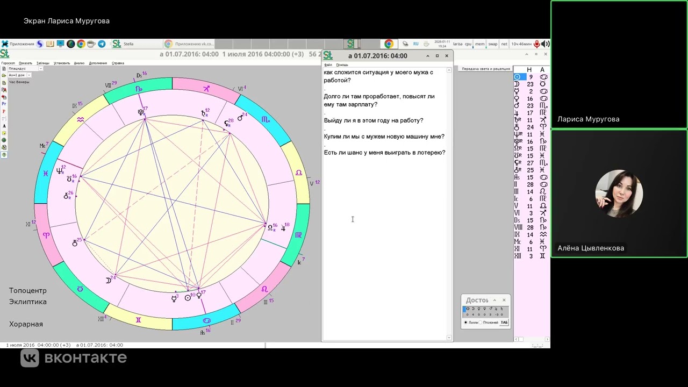
Task: Click the coffee cup launcher icon
Action: [91, 44]
